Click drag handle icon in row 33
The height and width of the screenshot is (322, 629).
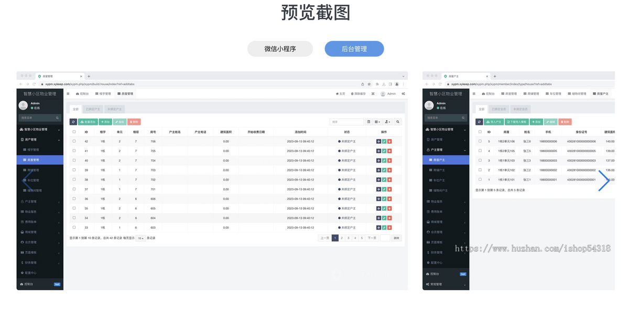378,227
